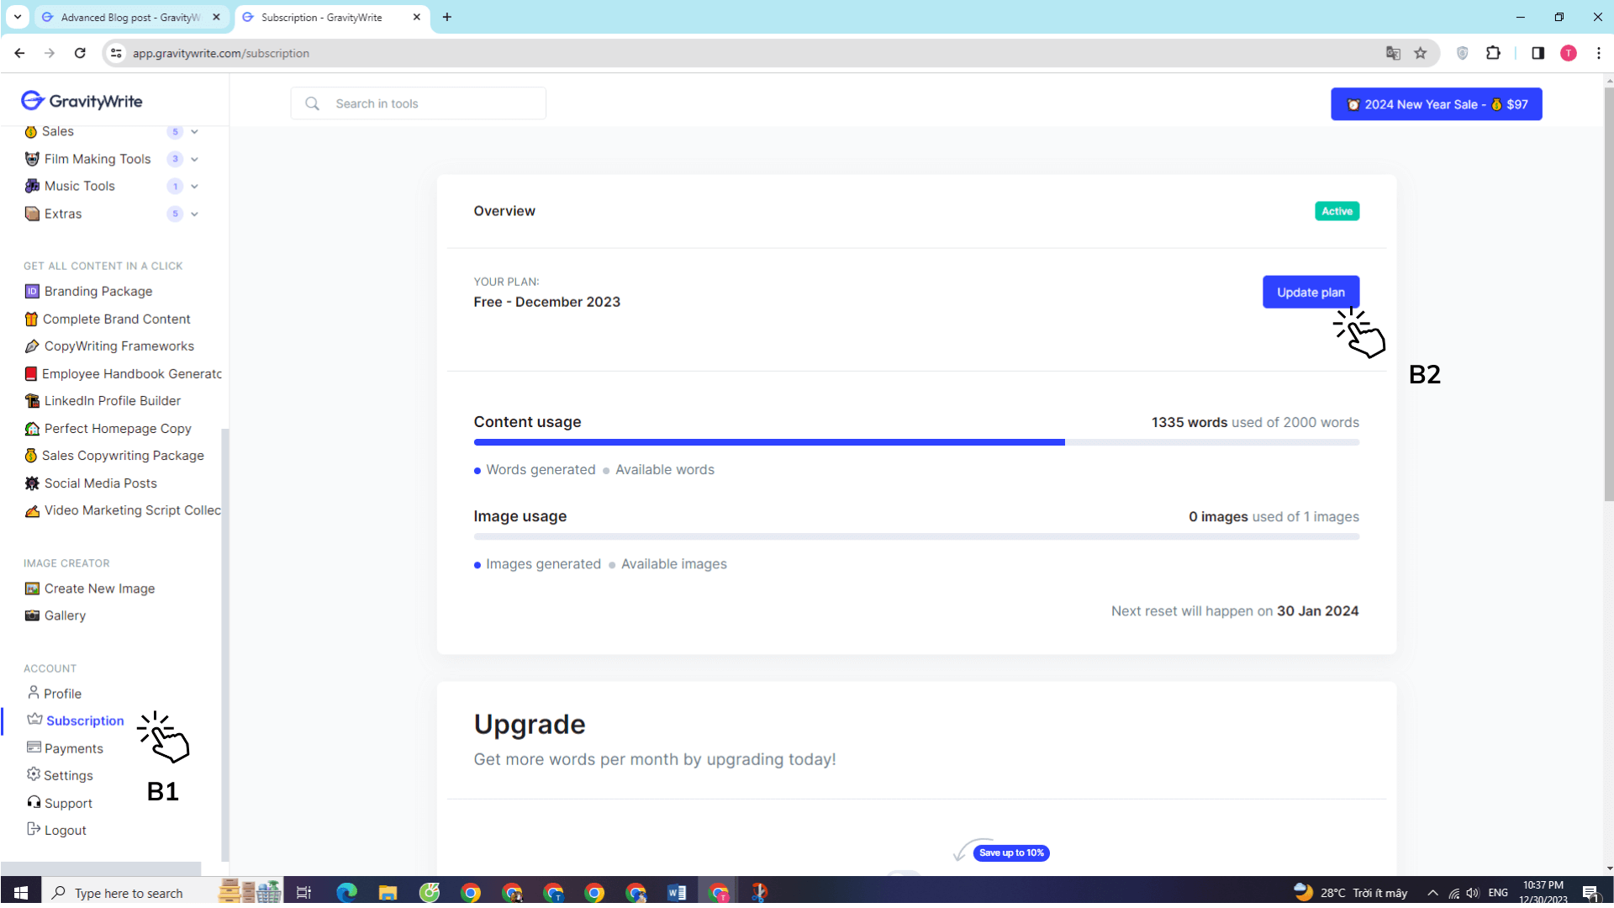Click the Logout link
Screen dimensions: 1614x908
[66, 830]
